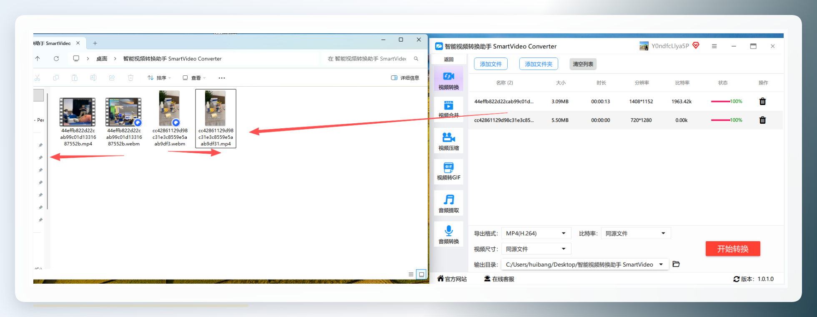This screenshot has height=317, width=817.
Task: Click 返回 back in the converter sidebar
Action: tap(449, 60)
